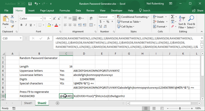
Task: Set middle vertical alignment
Action: pyautogui.click(x=70, y=19)
